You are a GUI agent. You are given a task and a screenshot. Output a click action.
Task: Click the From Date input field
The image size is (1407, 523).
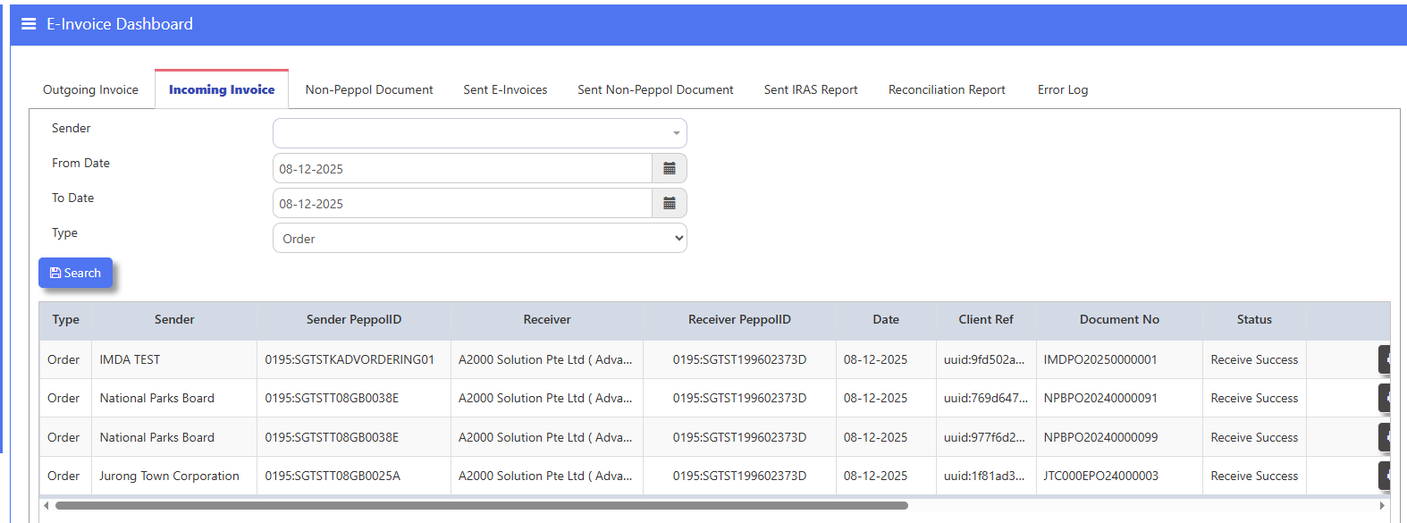click(x=462, y=168)
